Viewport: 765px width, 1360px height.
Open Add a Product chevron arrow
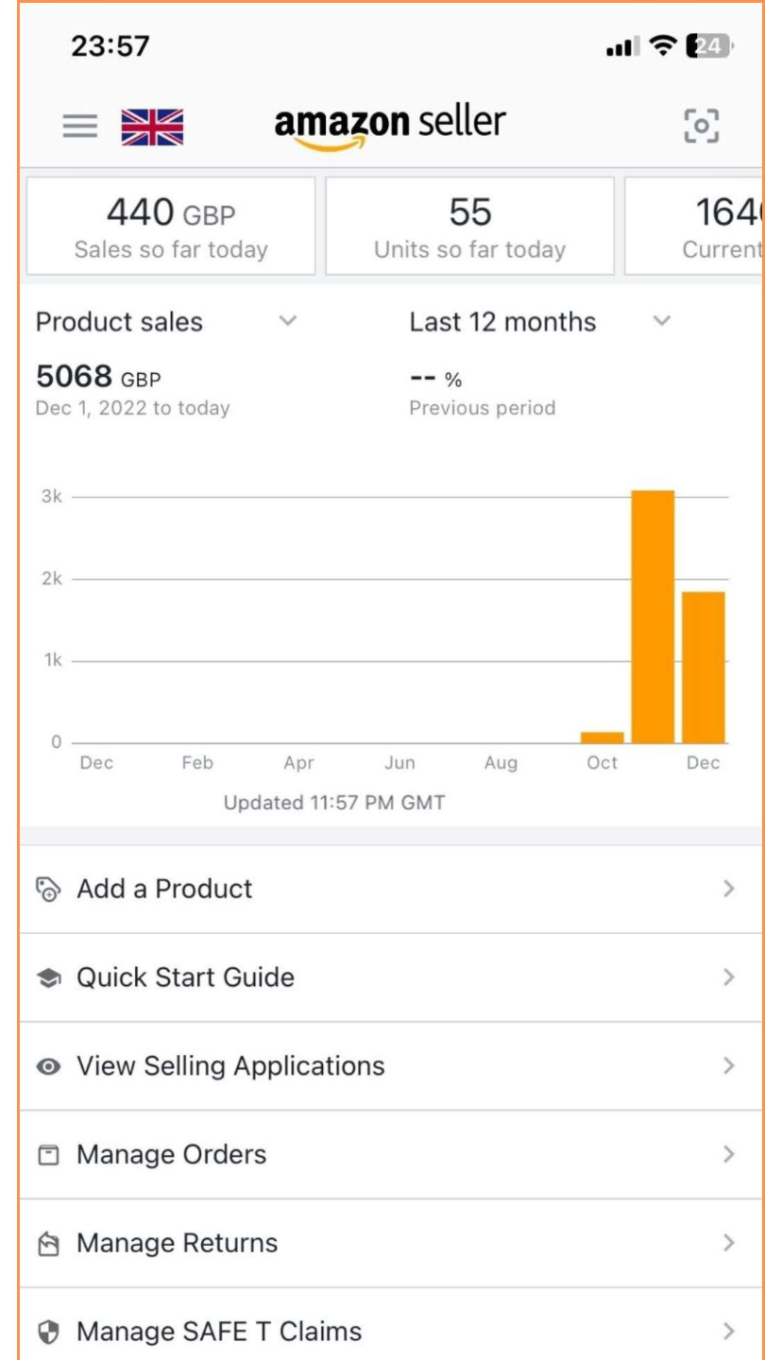click(728, 889)
